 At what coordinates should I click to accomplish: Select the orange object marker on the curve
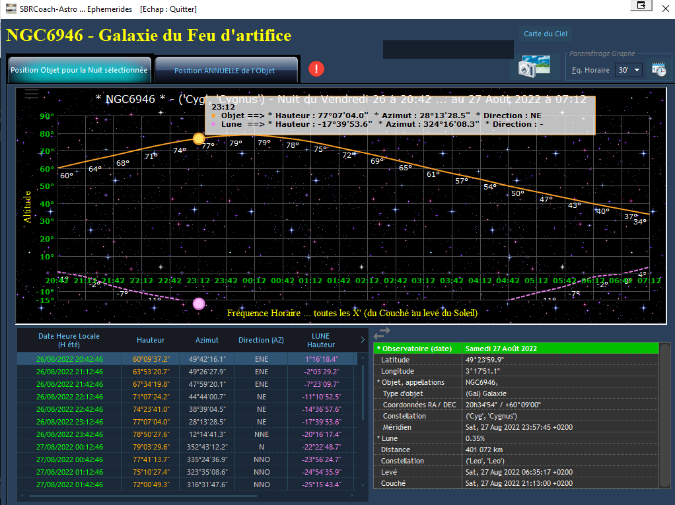point(198,139)
